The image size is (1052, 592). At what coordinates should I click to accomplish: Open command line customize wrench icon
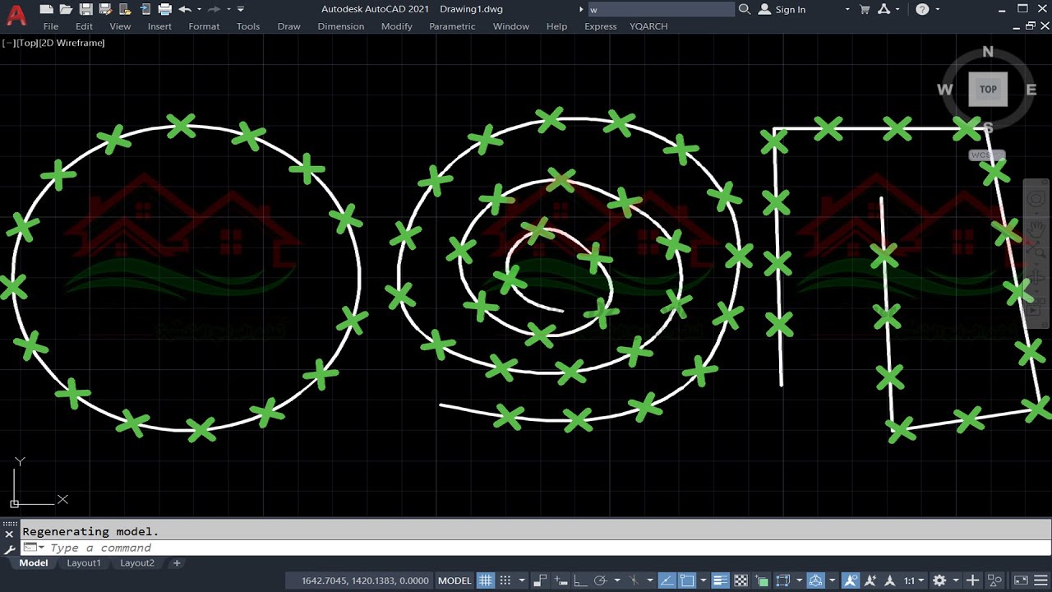click(9, 549)
